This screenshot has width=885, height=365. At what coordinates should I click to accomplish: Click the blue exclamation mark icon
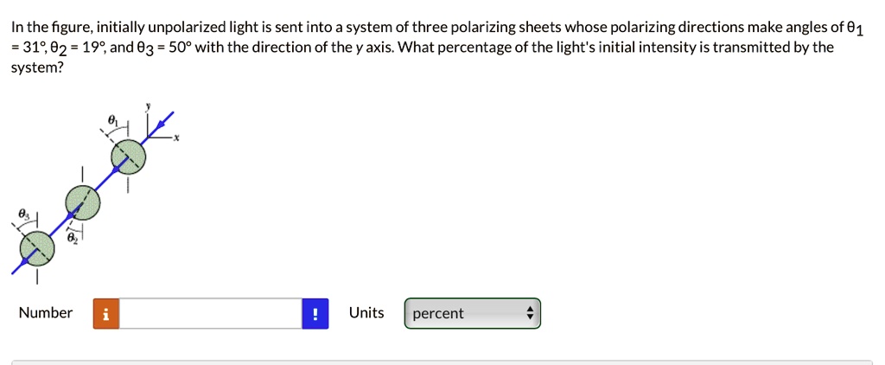tap(315, 314)
